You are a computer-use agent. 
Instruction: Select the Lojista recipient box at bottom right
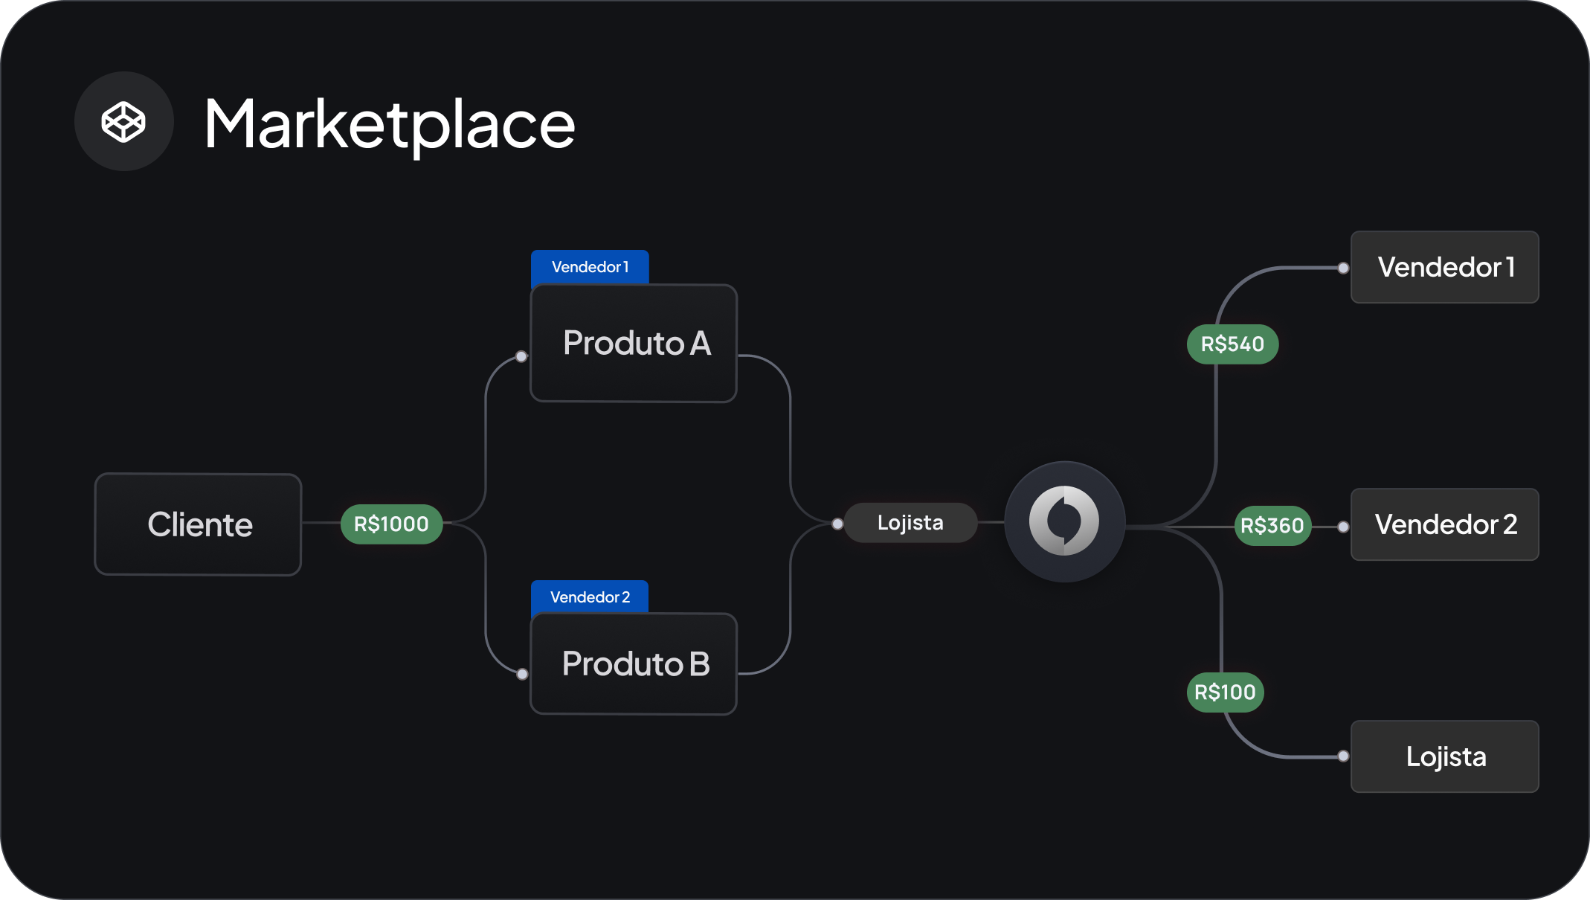click(1444, 756)
